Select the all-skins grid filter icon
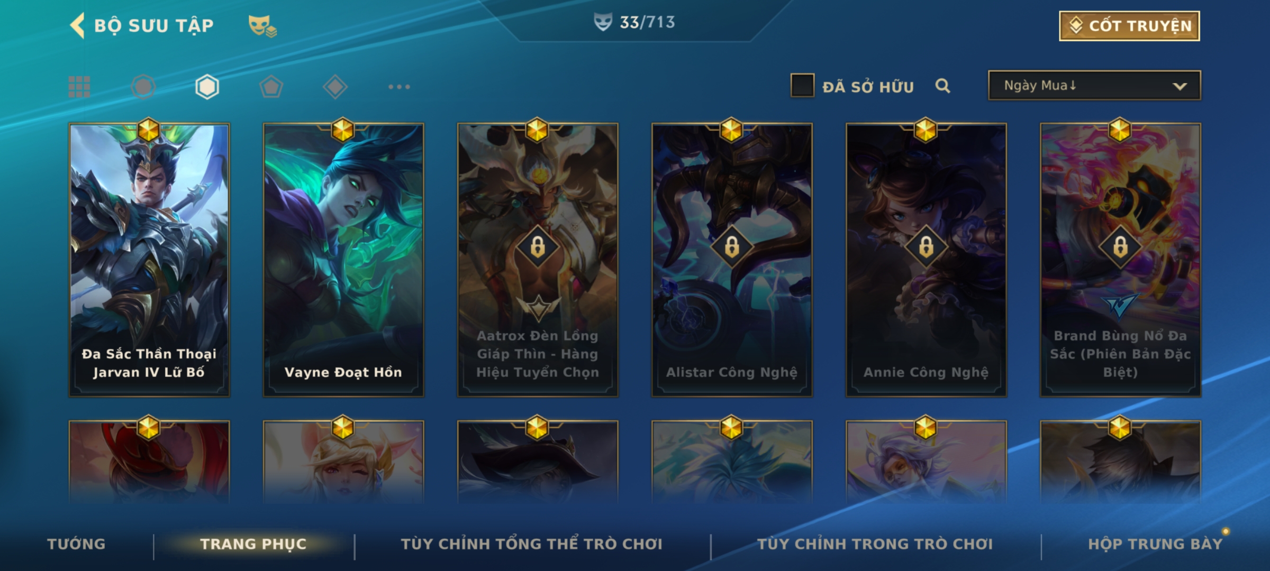This screenshot has height=571, width=1270. 79,87
